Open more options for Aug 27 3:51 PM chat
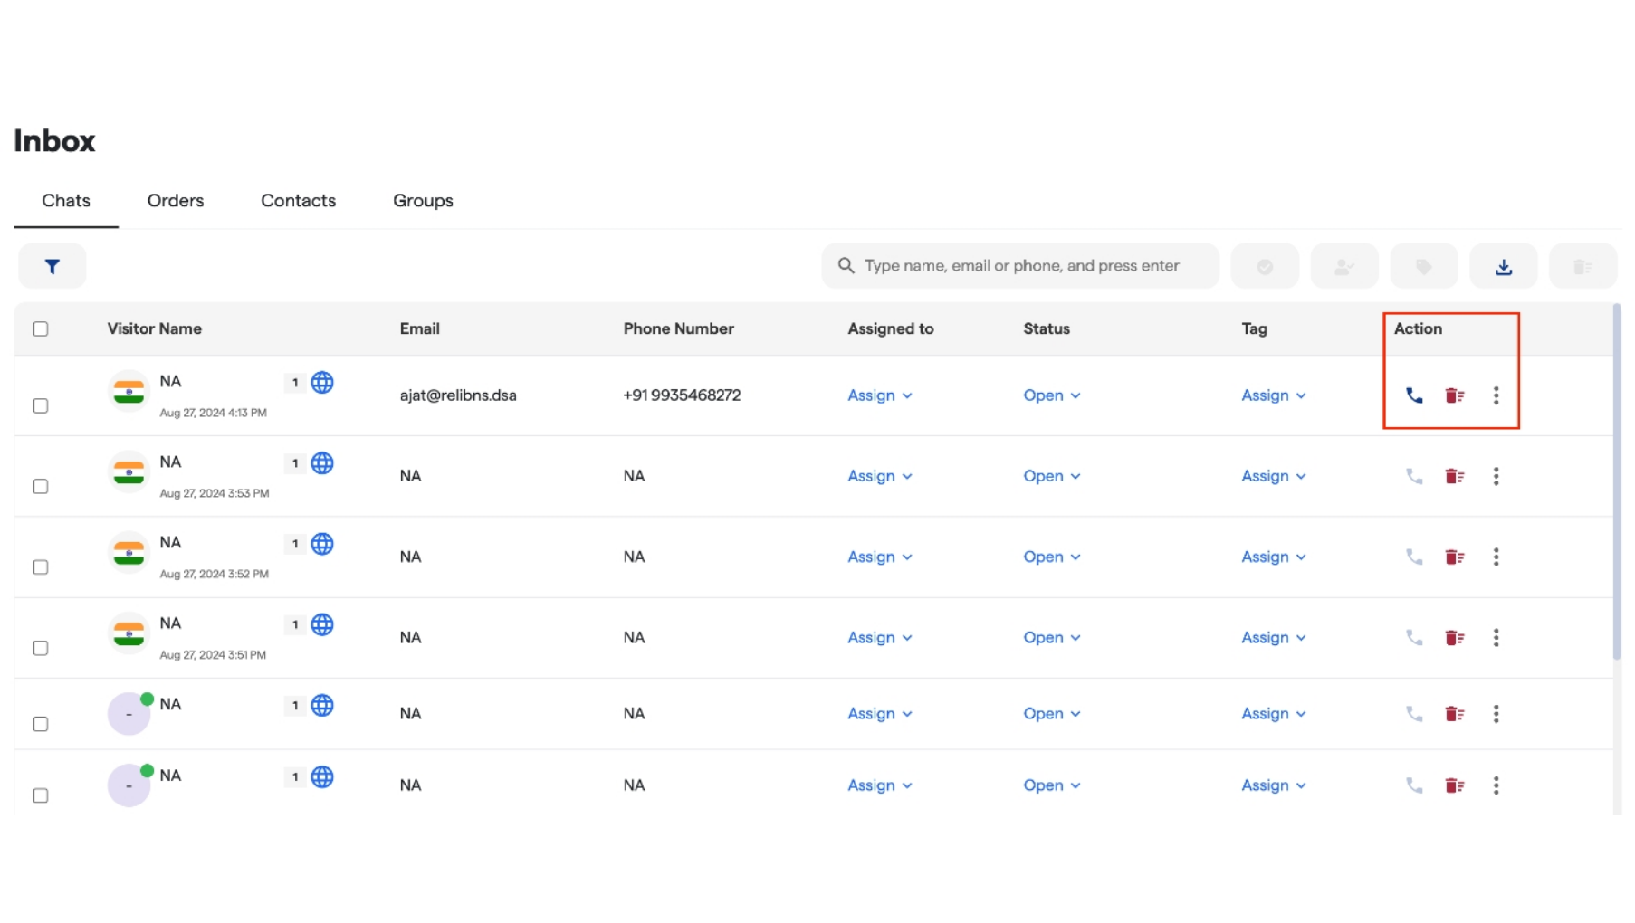 [x=1496, y=638]
